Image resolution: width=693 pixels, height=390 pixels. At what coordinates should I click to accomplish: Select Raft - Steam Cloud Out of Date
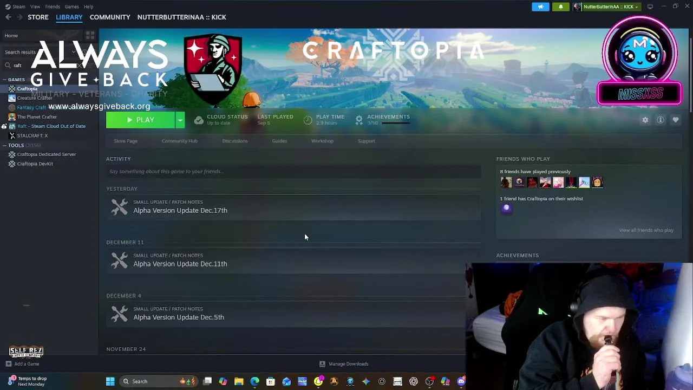coord(51,126)
